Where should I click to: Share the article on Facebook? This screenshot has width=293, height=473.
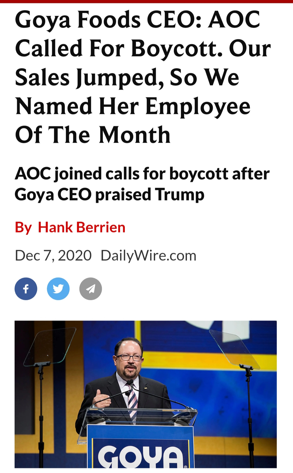[x=26, y=289]
